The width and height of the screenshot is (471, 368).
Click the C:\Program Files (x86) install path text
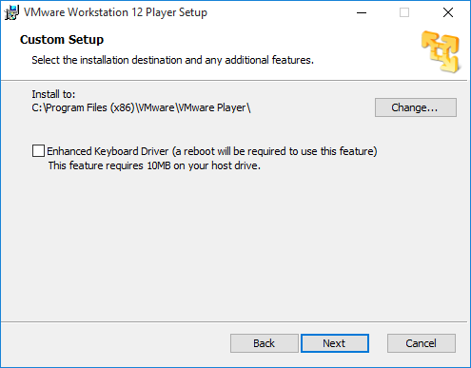(x=141, y=107)
